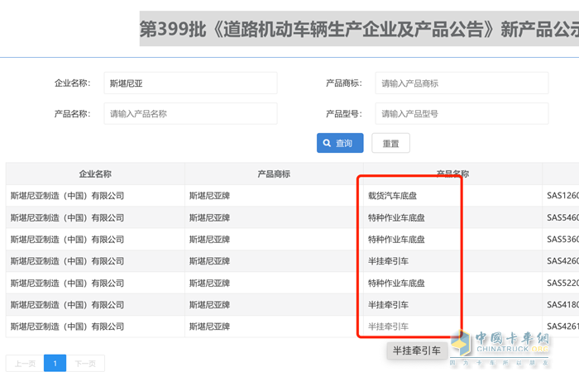The height and width of the screenshot is (386, 579).
Task: Click 特种作业车底盘 in the SAS5460 row
Action: click(x=396, y=217)
